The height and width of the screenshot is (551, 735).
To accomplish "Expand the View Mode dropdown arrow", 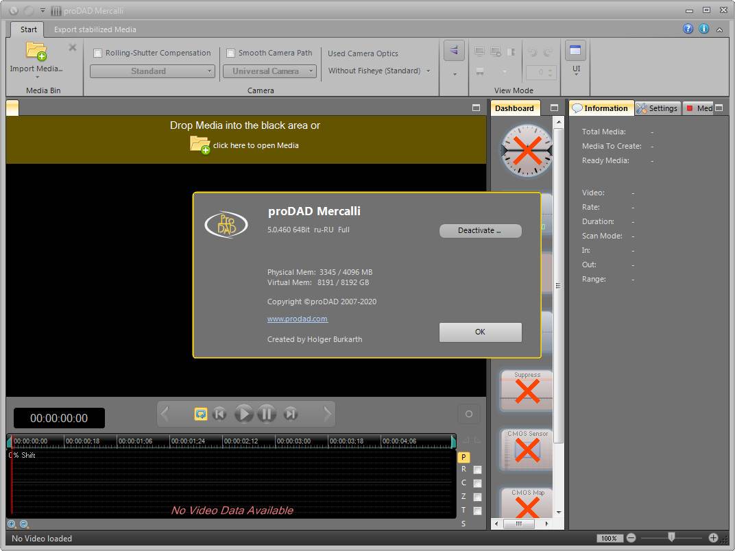I will (505, 72).
